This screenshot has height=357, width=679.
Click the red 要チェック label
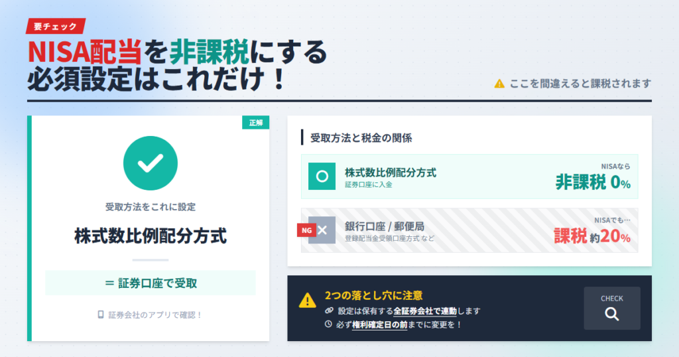(56, 26)
